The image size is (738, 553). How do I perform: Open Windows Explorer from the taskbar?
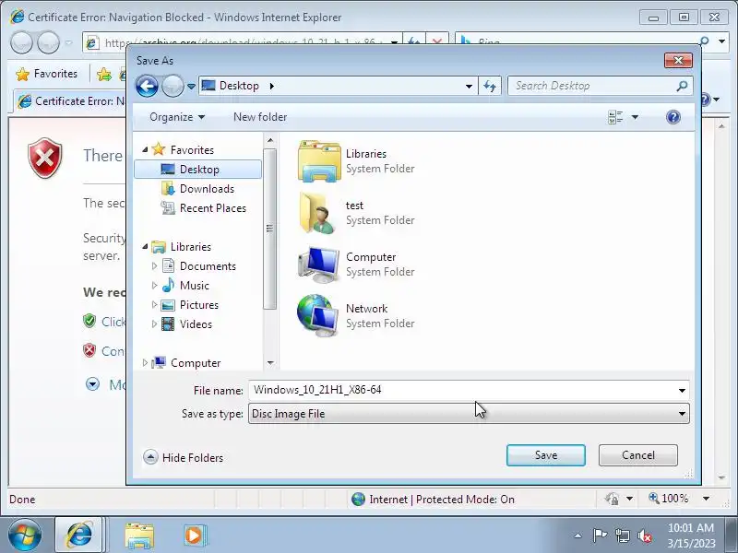[139, 535]
